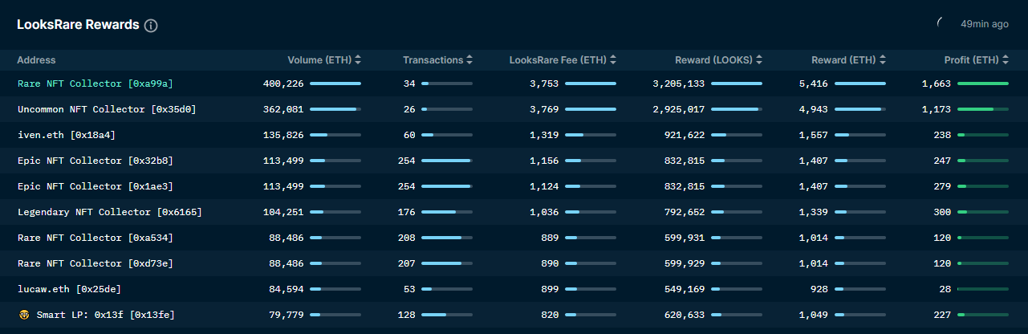Open the LooksRare Rewards info icon
The width and height of the screenshot is (1028, 334).
tap(151, 26)
